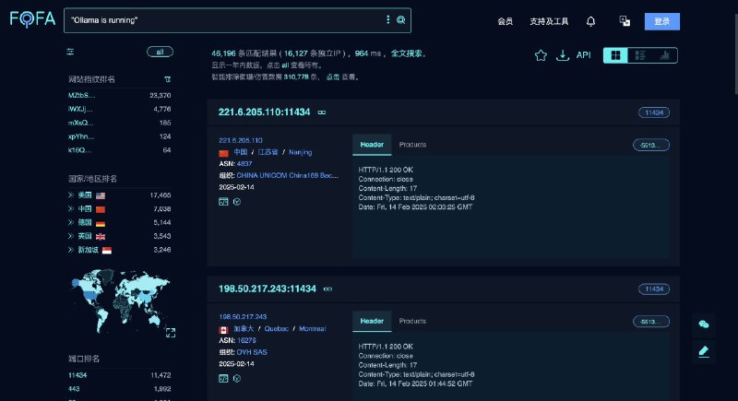Open Products tab for 221.6.205.110
The width and height of the screenshot is (738, 401).
(x=412, y=145)
